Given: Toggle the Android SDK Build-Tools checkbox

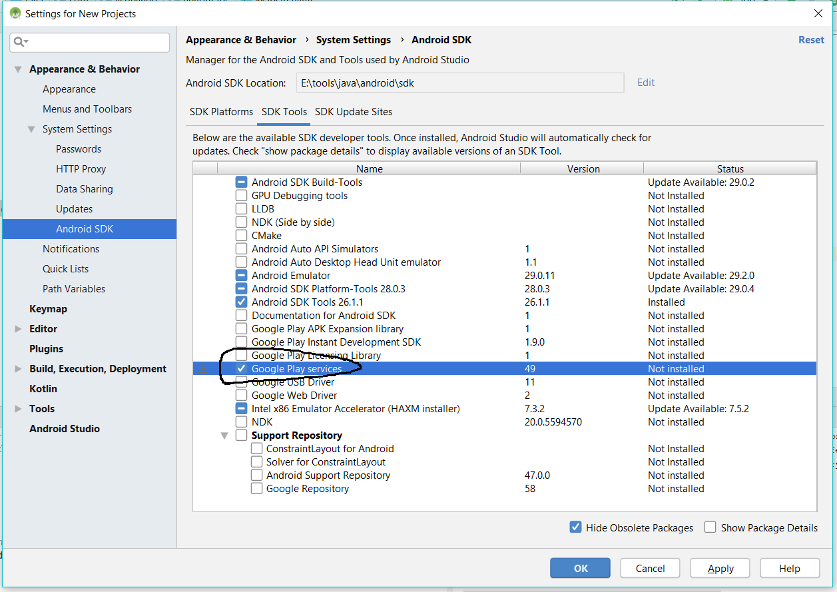Looking at the screenshot, I should pyautogui.click(x=241, y=182).
